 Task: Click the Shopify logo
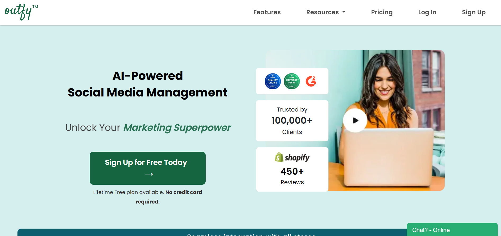pyautogui.click(x=292, y=158)
